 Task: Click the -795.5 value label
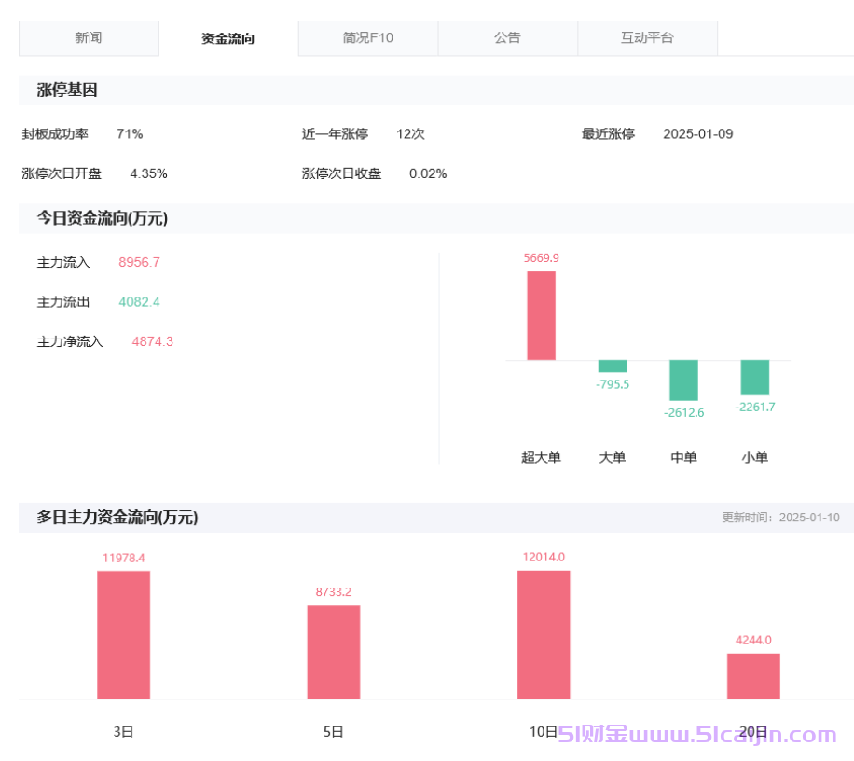pyautogui.click(x=613, y=384)
